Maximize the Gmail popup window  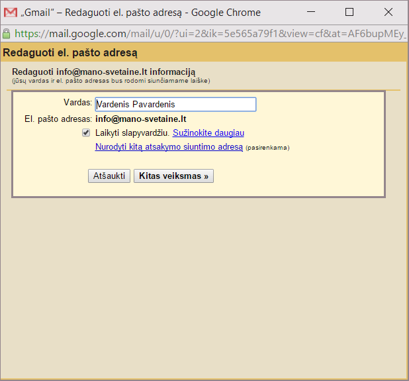coord(349,12)
